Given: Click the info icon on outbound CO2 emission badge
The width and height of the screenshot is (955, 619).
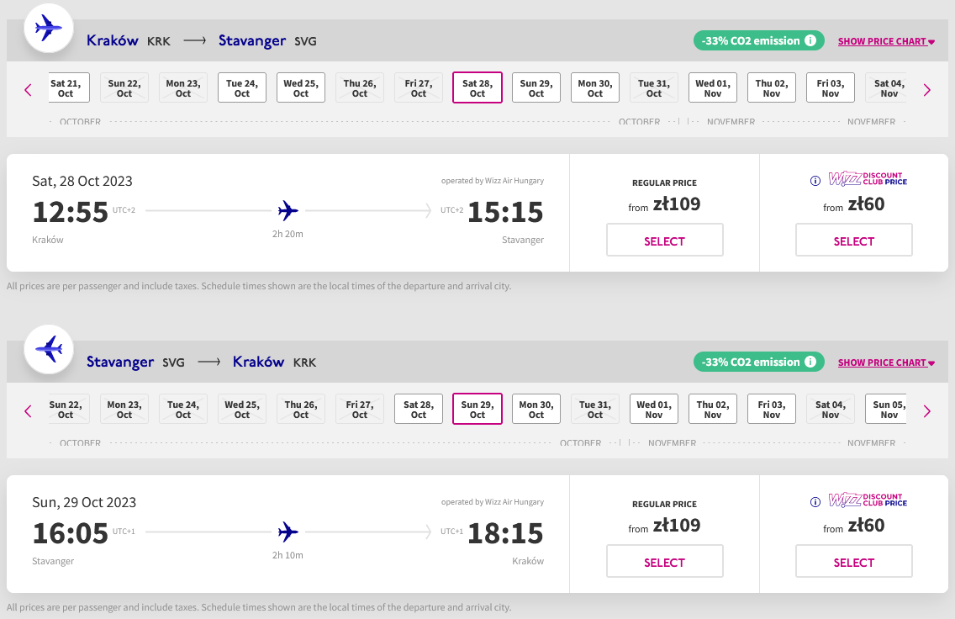Looking at the screenshot, I should (x=810, y=41).
